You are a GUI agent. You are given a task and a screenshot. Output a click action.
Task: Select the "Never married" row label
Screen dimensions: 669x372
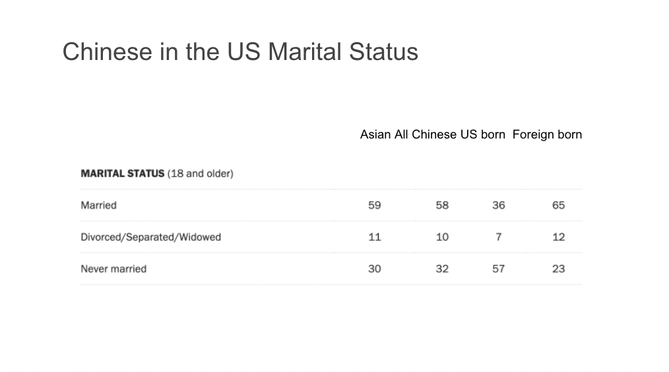113,268
